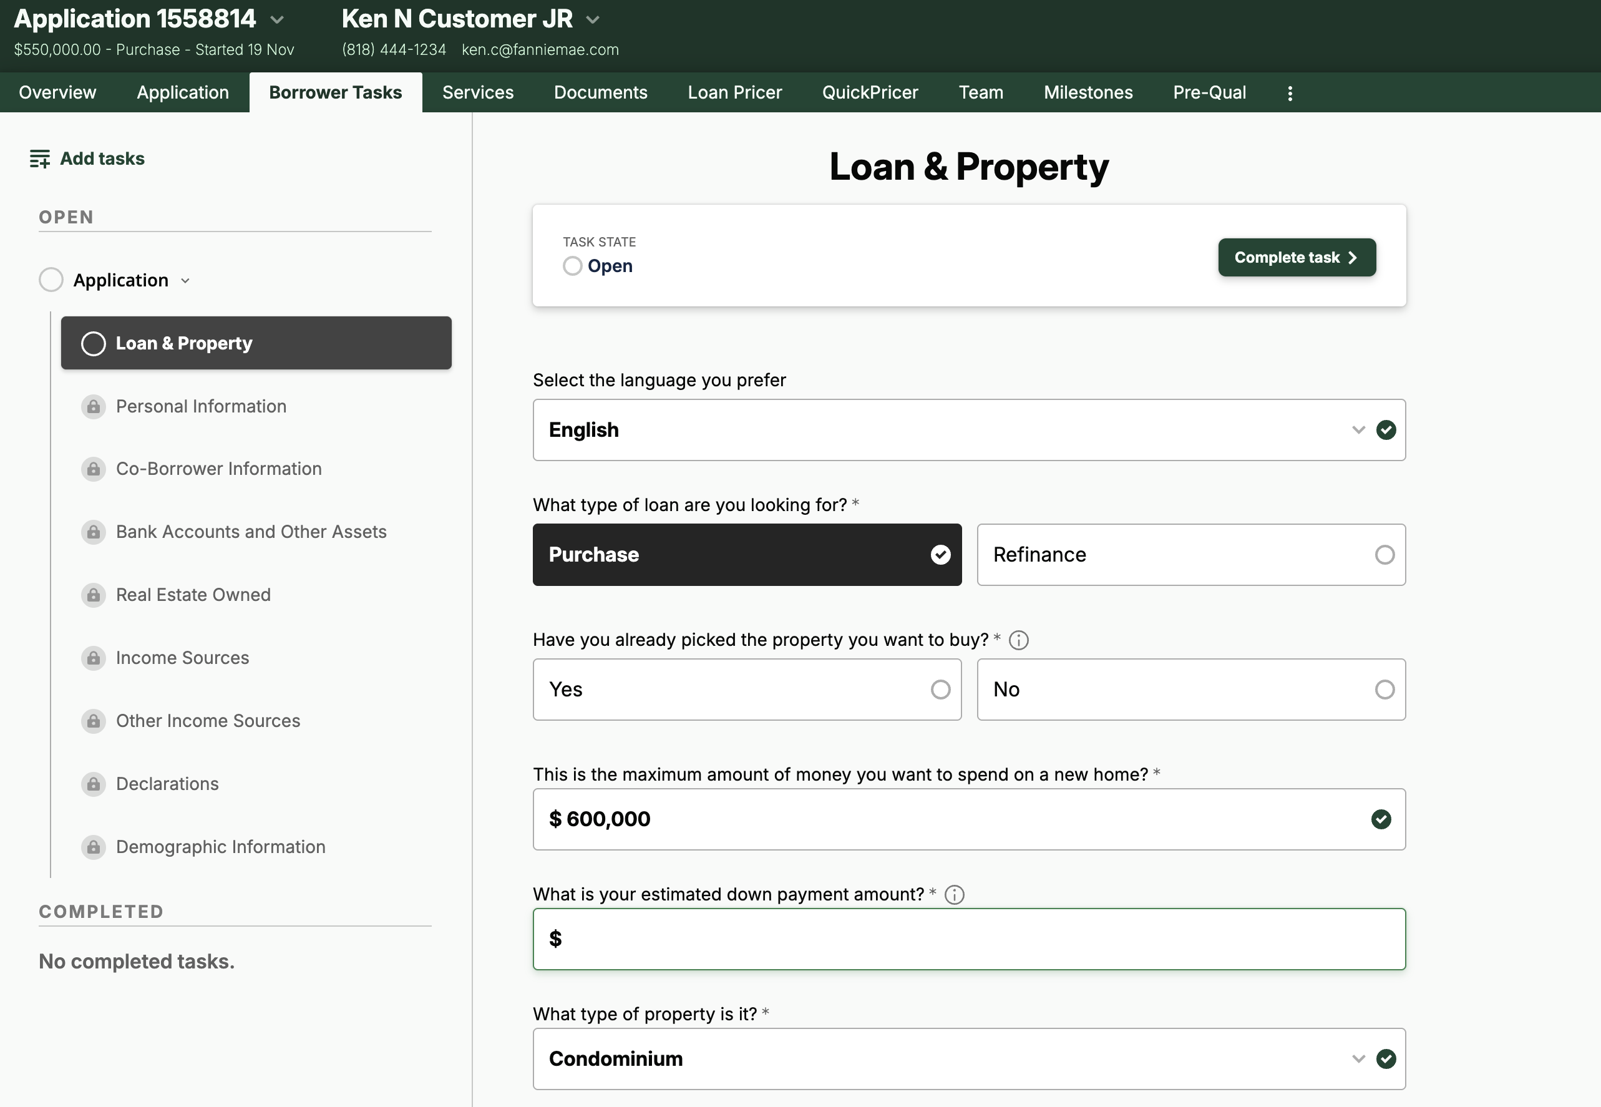
Task: Click lock icon beside Personal Information
Action: click(x=94, y=406)
